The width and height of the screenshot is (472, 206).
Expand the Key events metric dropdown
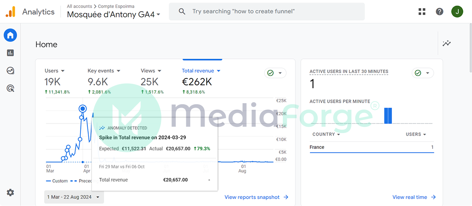point(104,71)
